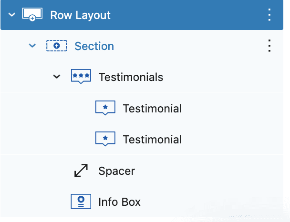Viewport: 290px width, 222px height.
Task: Click the three-star Testimonials icon
Action: (81, 77)
